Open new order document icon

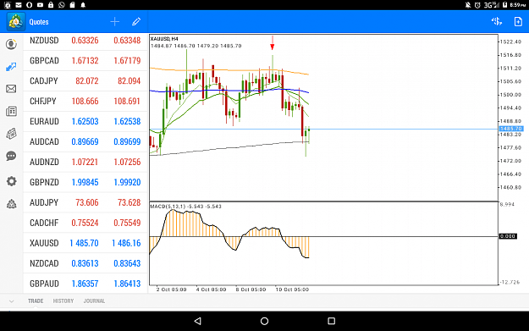click(518, 22)
